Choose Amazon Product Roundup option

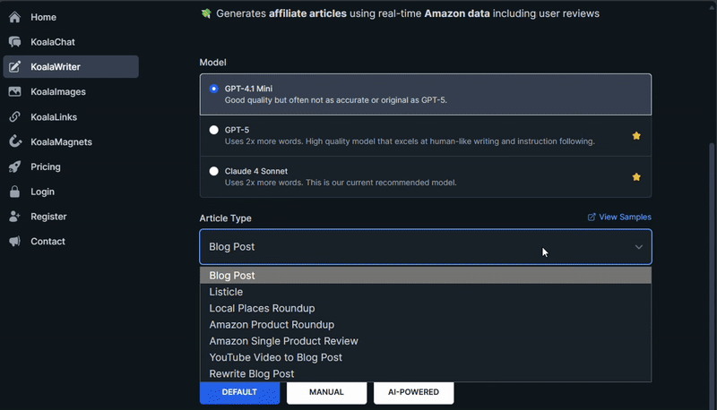point(272,325)
